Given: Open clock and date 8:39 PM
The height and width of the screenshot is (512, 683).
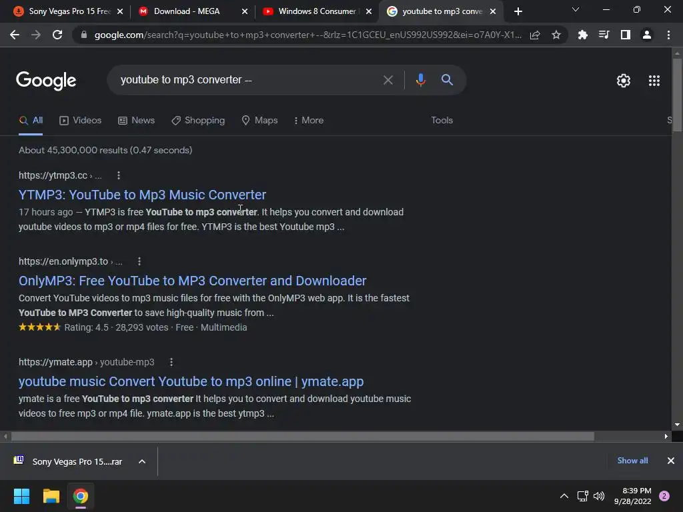Looking at the screenshot, I should click(632, 496).
